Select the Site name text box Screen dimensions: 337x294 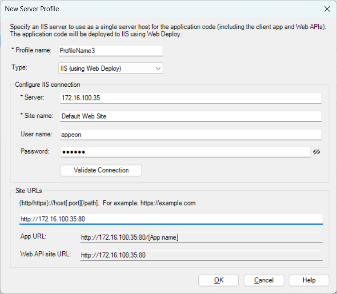[190, 116]
